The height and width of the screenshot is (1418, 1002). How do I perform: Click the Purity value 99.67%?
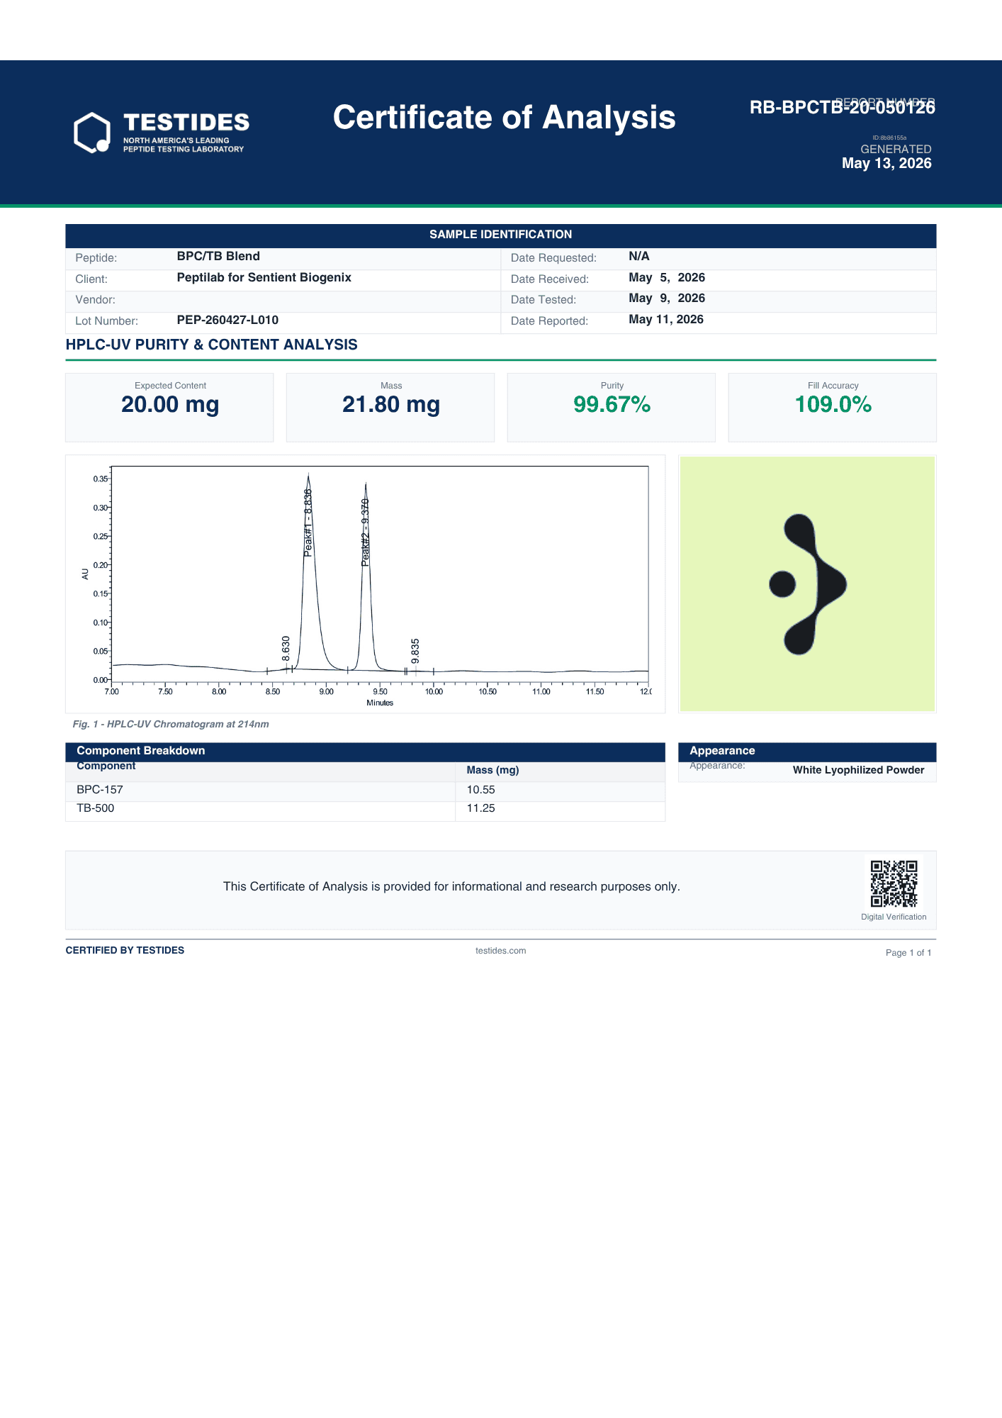[612, 405]
